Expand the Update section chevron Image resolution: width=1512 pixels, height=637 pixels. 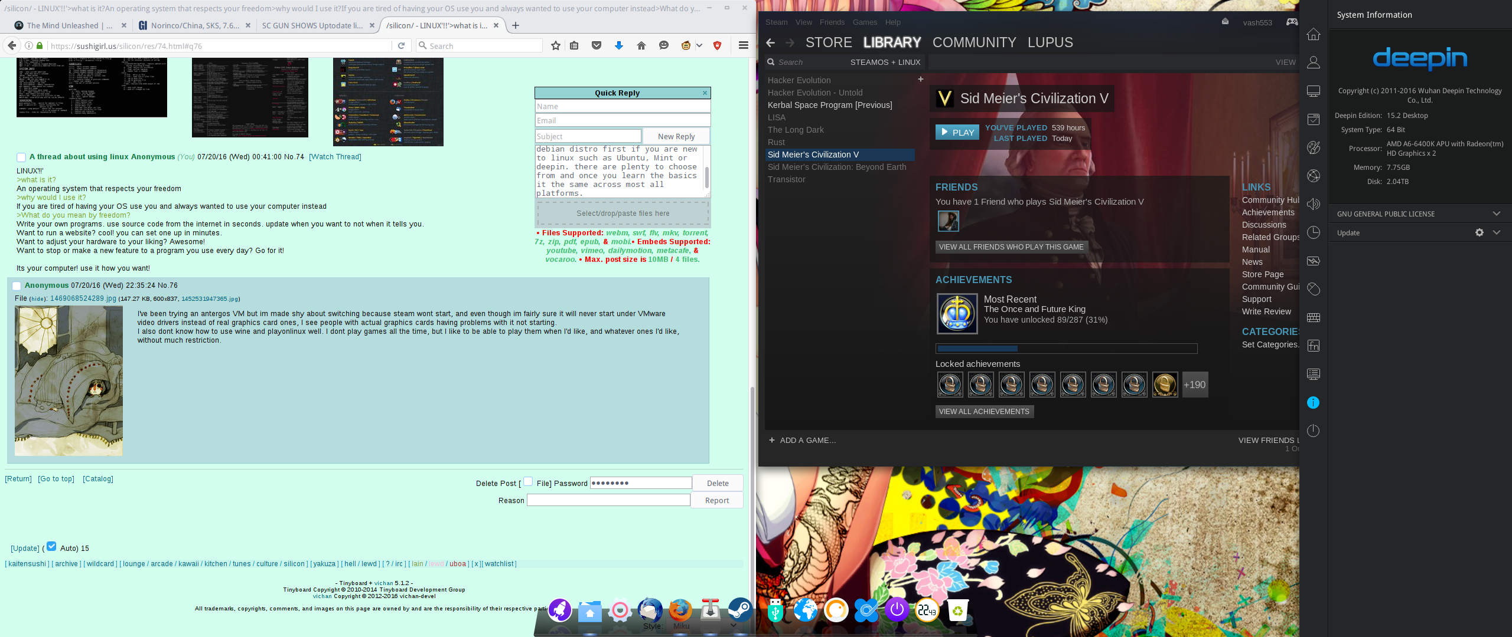1496,232
